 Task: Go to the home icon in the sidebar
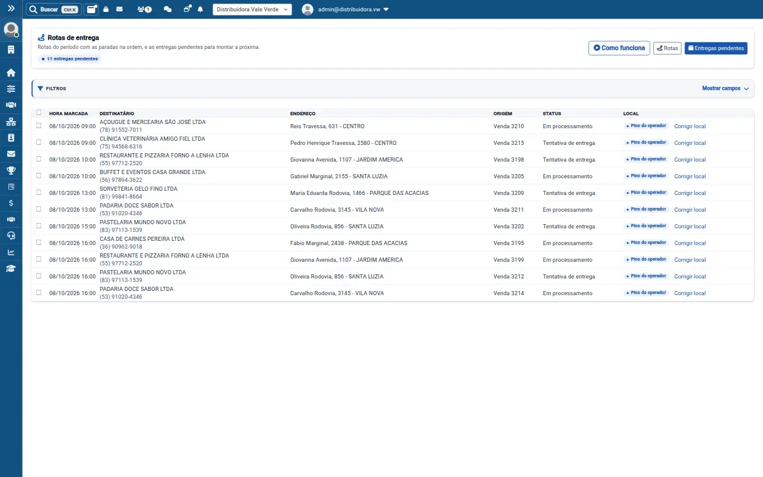point(11,73)
